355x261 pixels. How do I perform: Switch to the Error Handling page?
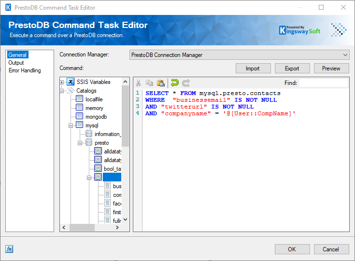[25, 70]
